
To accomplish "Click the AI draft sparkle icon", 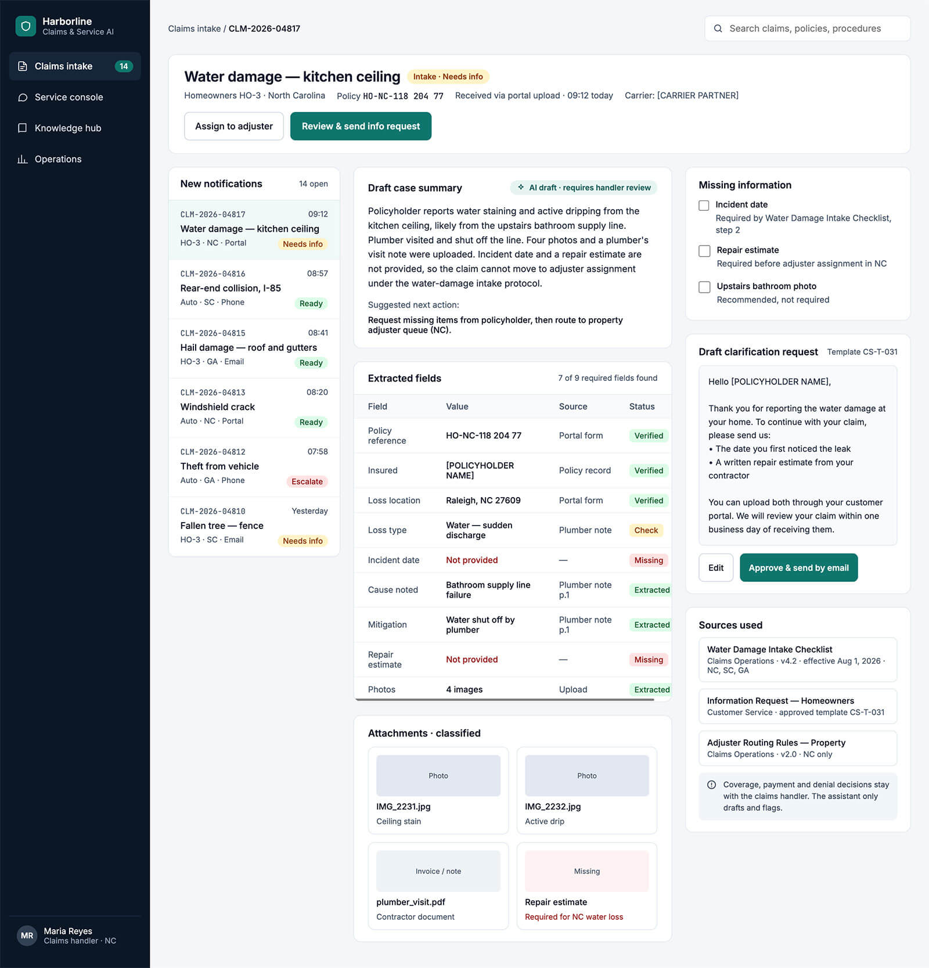I will (x=521, y=188).
